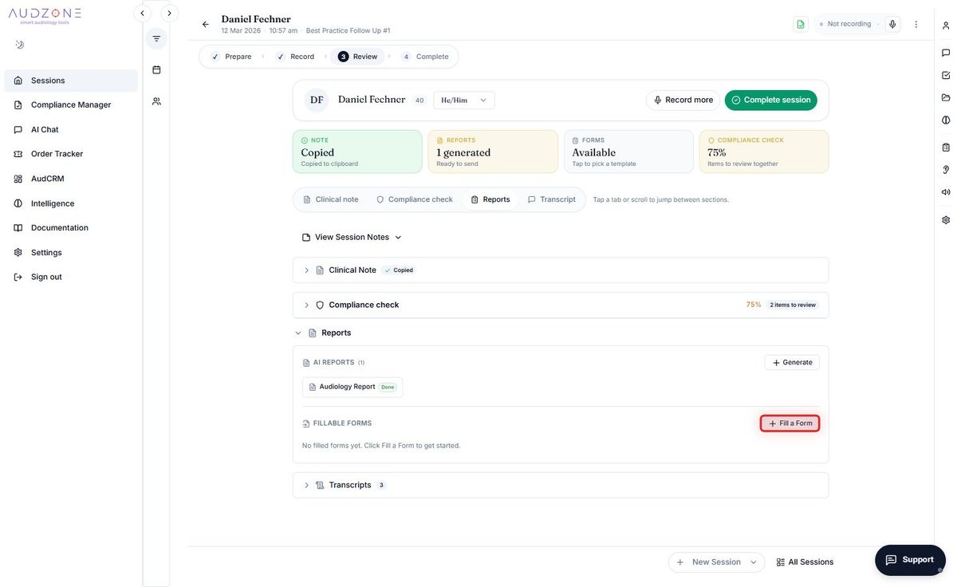Screen dimensions: 957x587
Task: Expand the Transcripts section
Action: 561,485
